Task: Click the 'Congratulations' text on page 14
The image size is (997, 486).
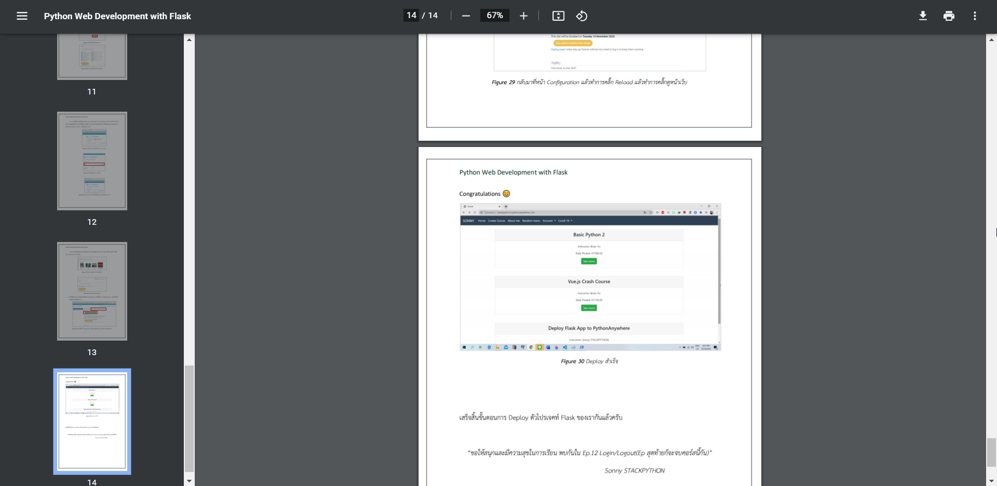Action: (480, 194)
